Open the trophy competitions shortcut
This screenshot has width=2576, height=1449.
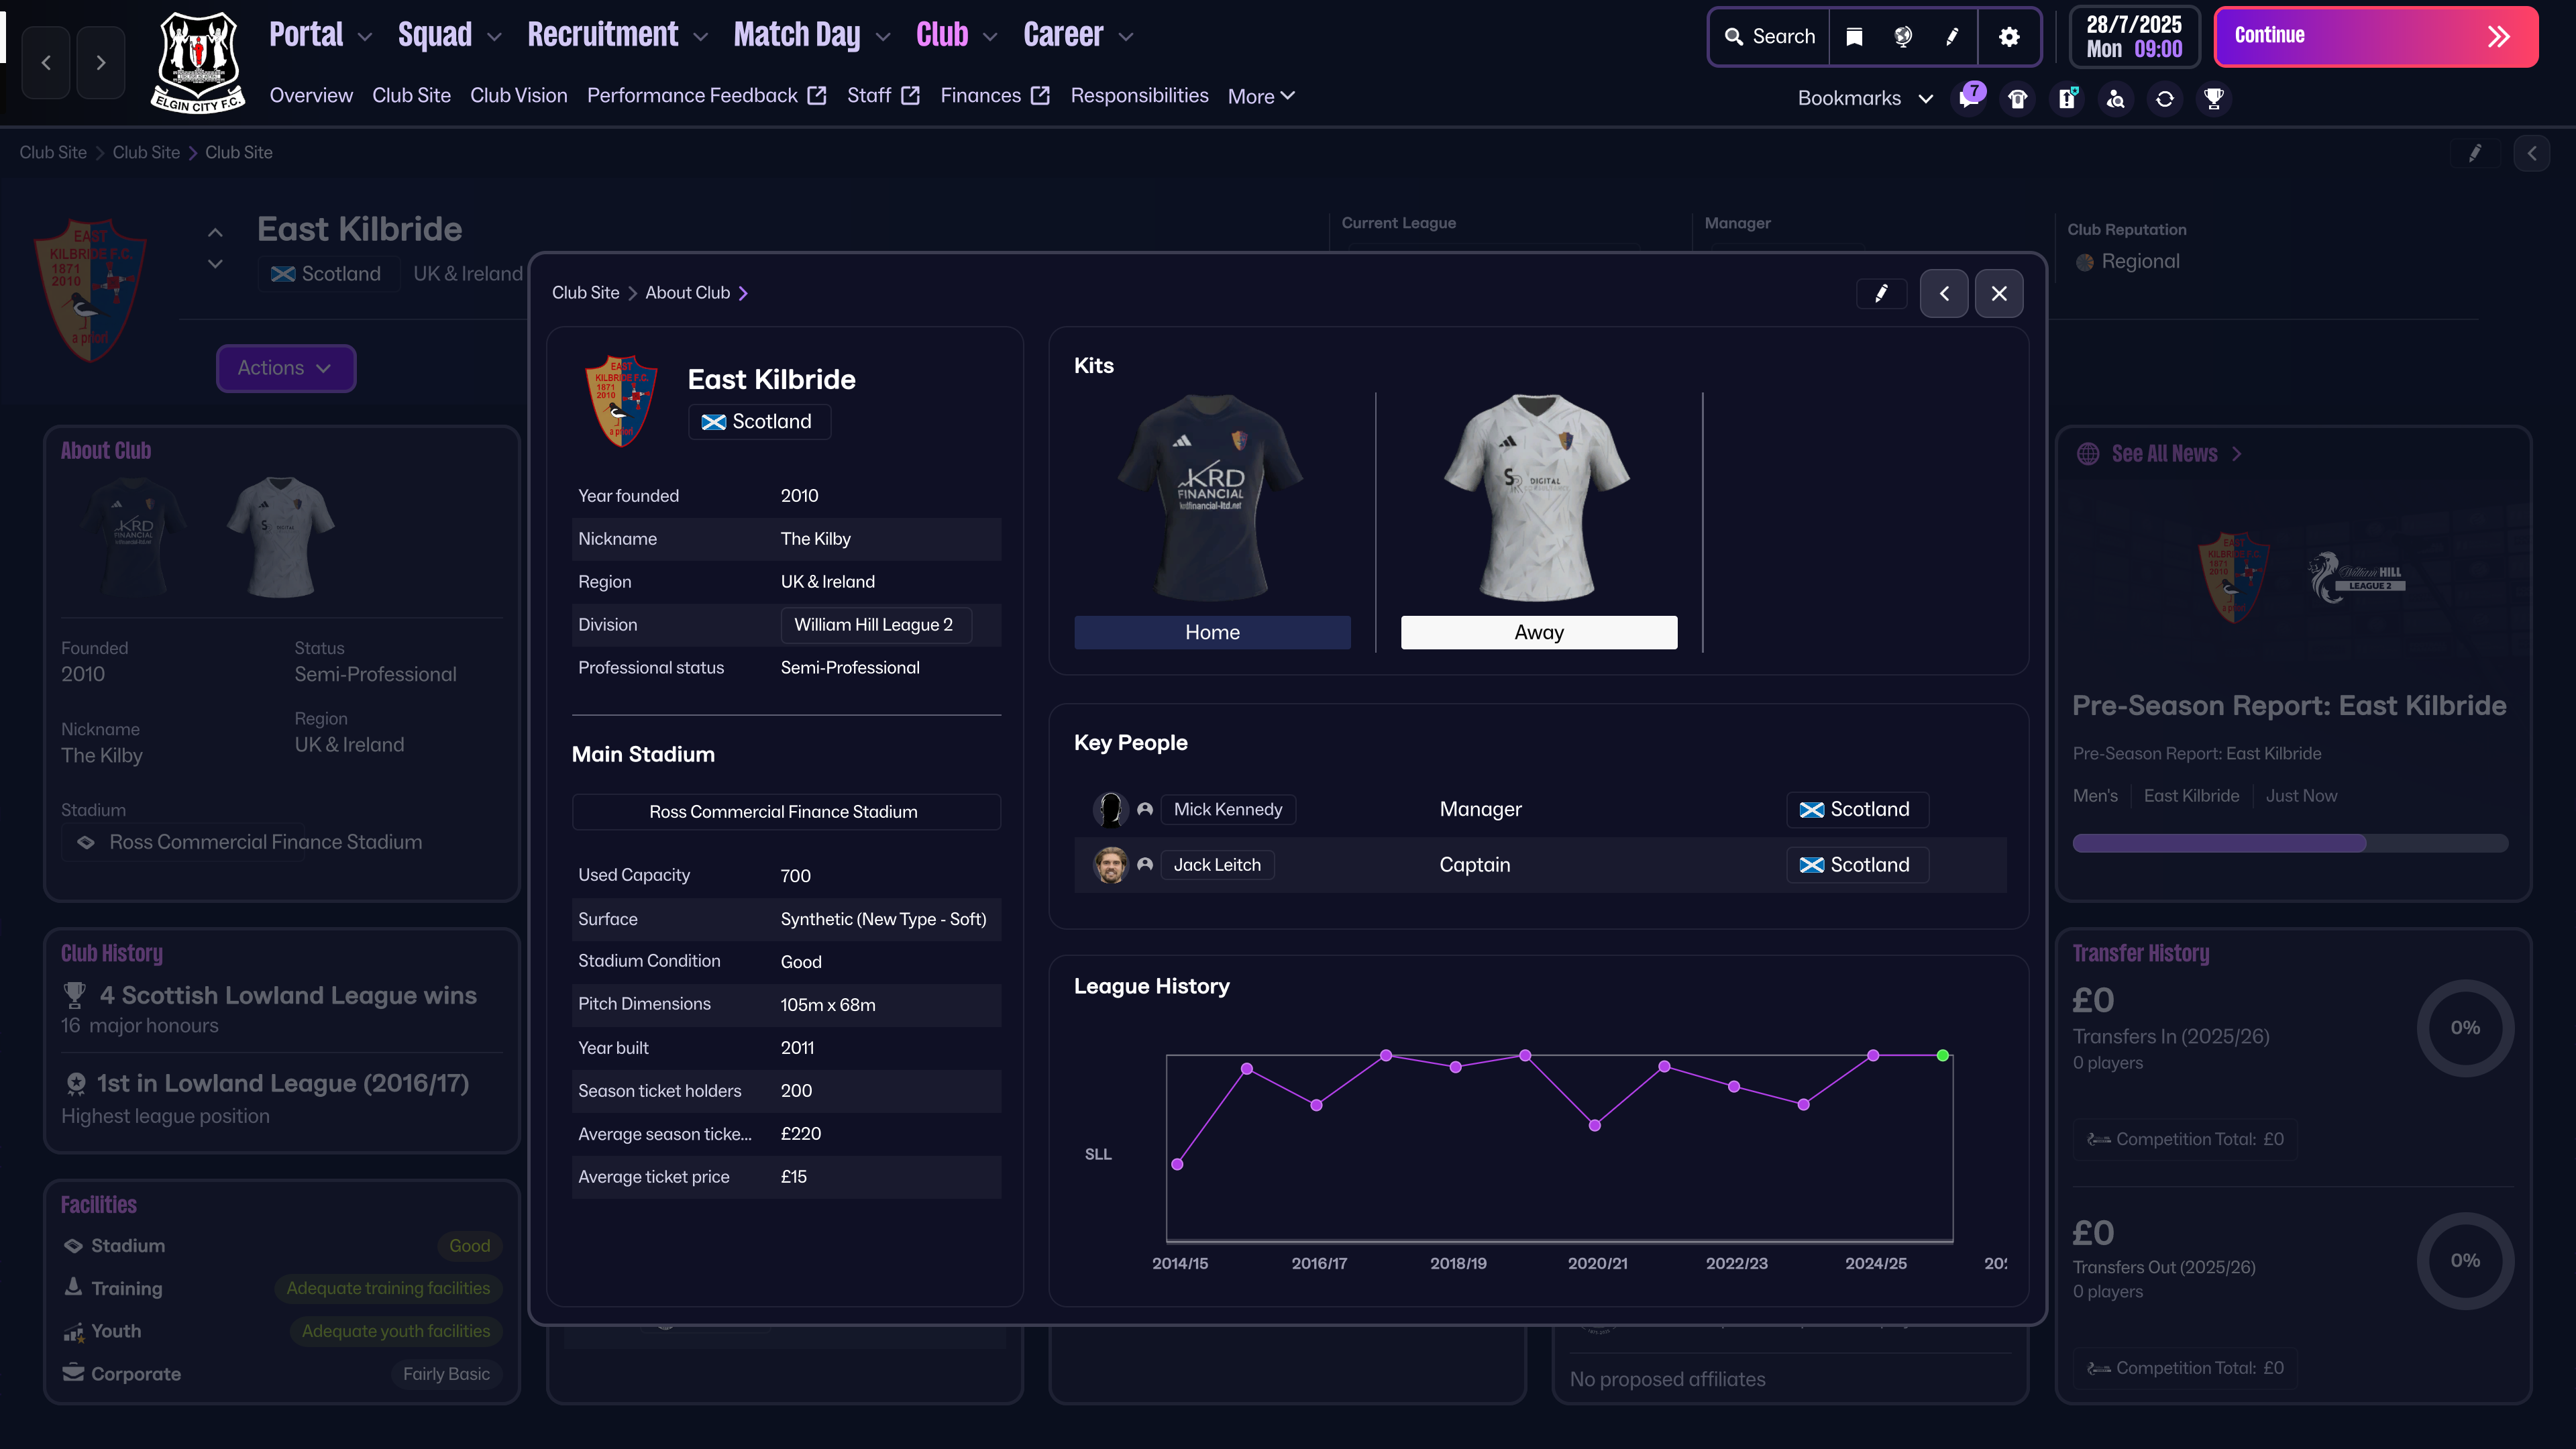2214,98
